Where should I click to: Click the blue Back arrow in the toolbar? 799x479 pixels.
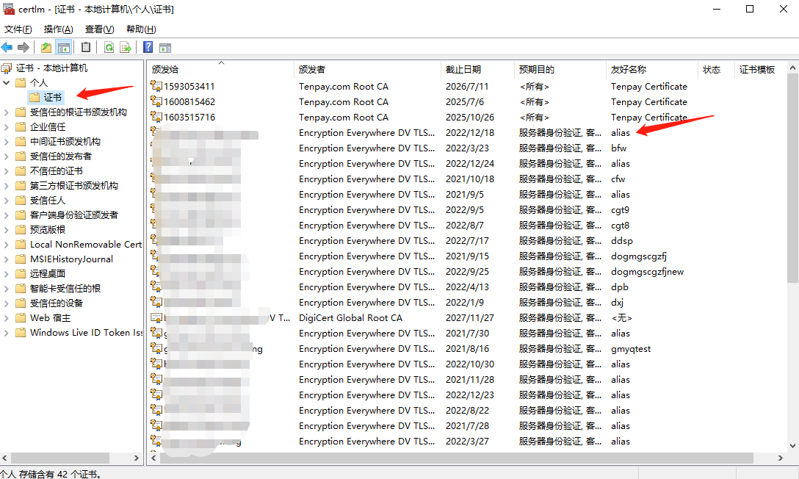click(x=7, y=48)
